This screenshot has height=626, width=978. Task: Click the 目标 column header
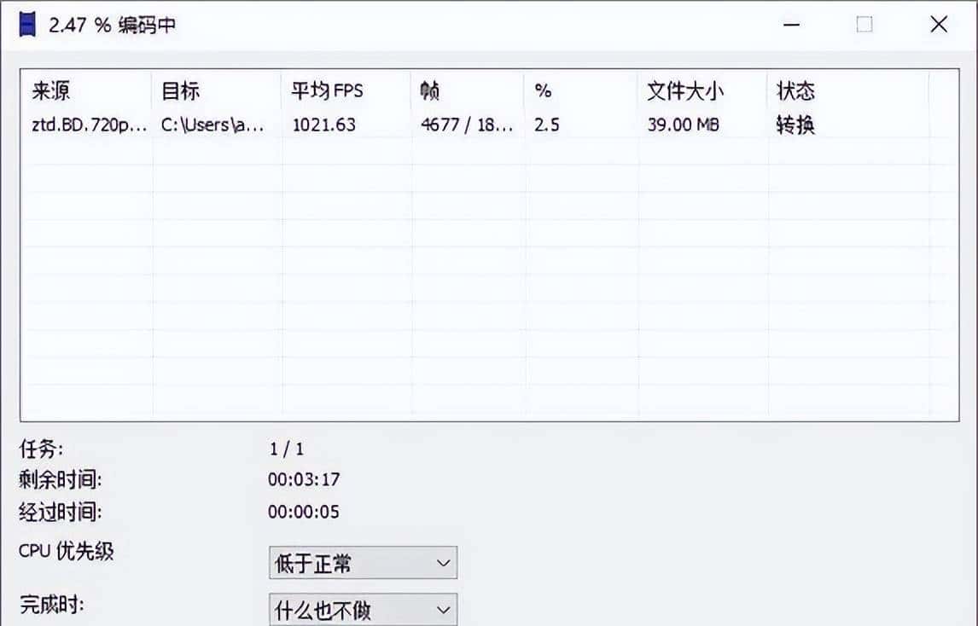point(179,90)
